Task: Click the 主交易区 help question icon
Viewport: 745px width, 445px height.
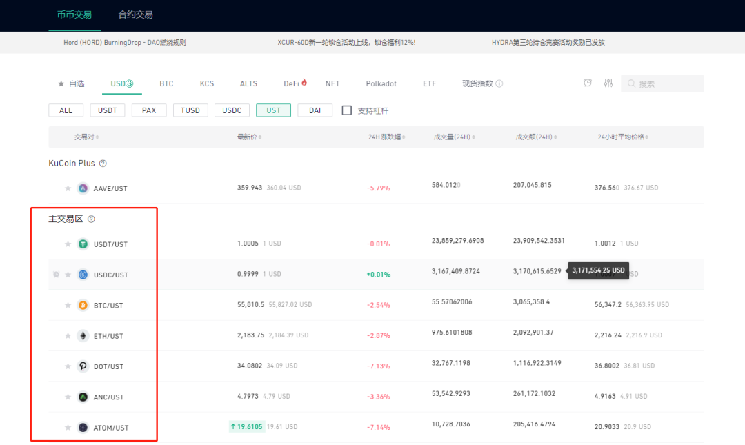Action: (91, 219)
